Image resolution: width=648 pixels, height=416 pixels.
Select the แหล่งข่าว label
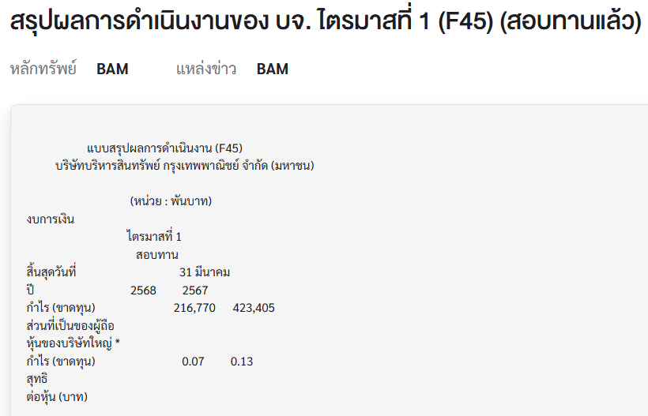pyautogui.click(x=206, y=69)
